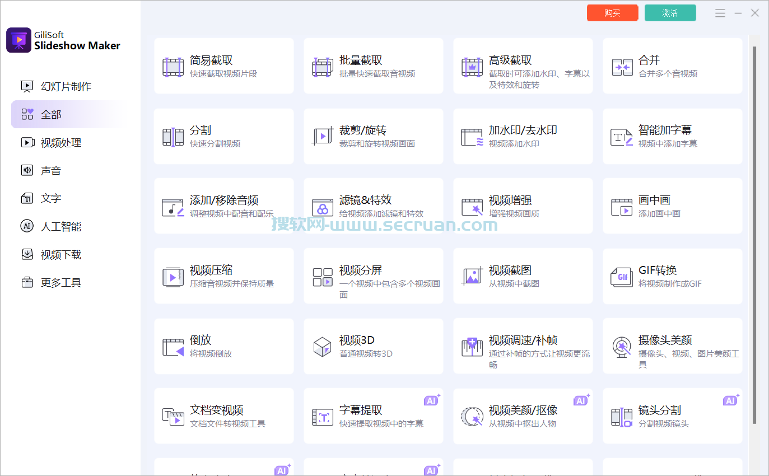Viewport: 769px width, 476px height.
Task: Open the hamburger menu in title bar
Action: (x=720, y=13)
